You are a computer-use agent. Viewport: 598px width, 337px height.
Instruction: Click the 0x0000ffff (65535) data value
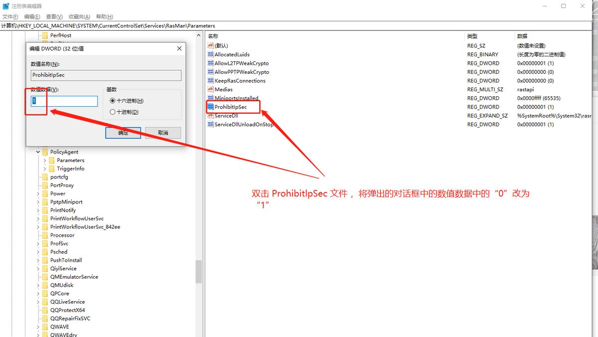539,98
